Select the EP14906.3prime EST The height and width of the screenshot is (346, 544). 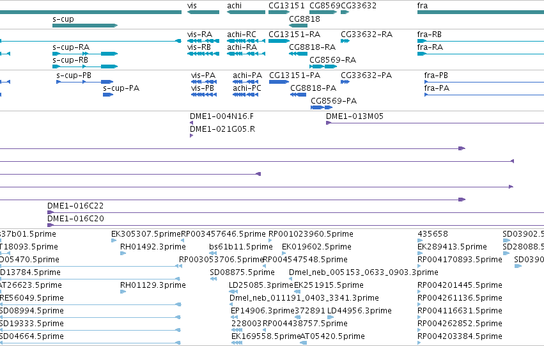click(x=234, y=317)
